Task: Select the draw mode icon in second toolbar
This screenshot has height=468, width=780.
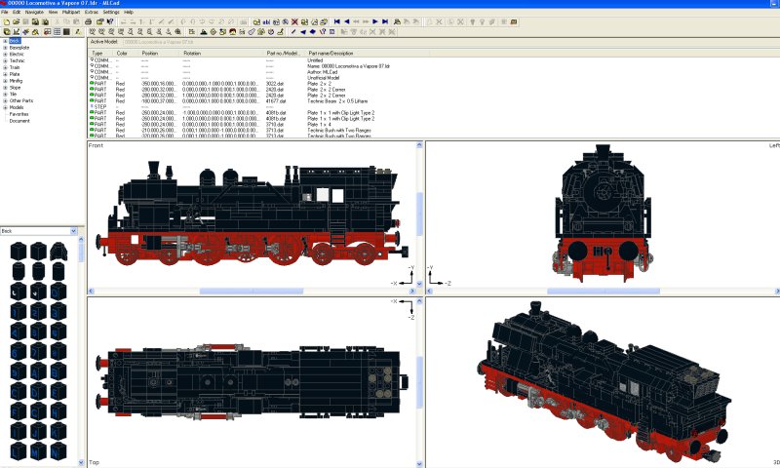Action: pos(78,31)
